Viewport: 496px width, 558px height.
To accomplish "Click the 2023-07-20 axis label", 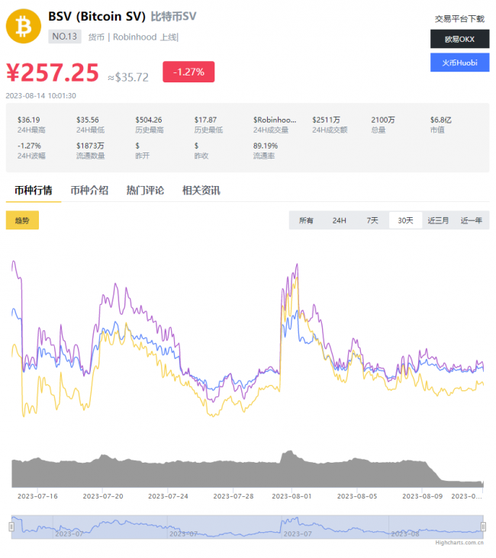I will click(x=103, y=496).
